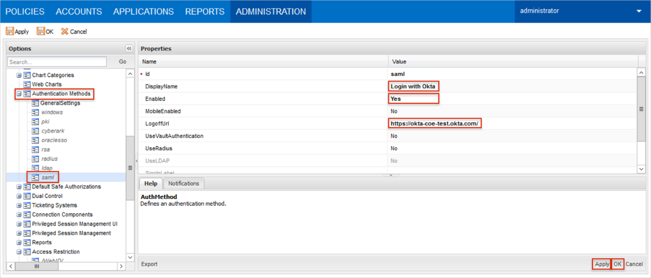Expand the Chart Categories tree node

tap(19, 75)
